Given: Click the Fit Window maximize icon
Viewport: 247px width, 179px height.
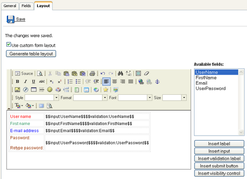Looking at the screenshot, I should click(x=41, y=106).
